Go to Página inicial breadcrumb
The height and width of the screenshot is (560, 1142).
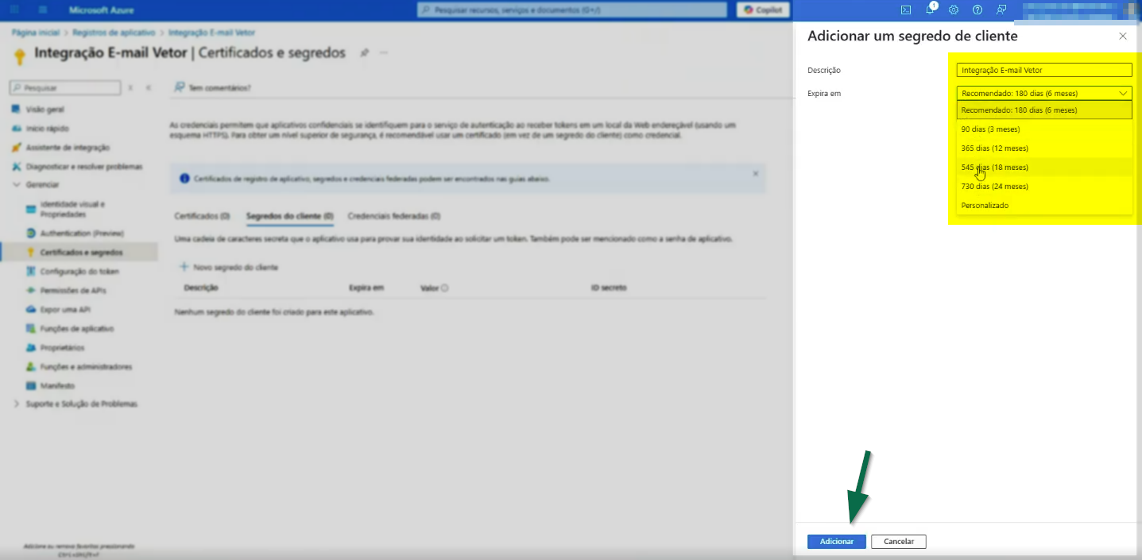[36, 33]
